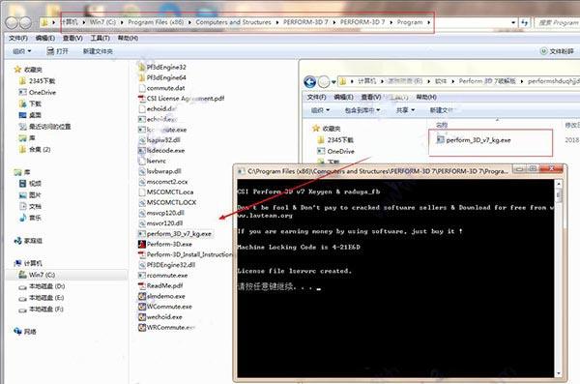
Task: Select OneDrive in second window sidebar
Action: tap(335, 151)
